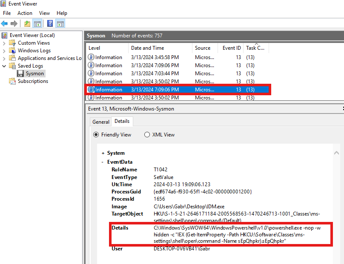Screen dimensions: 344x264
Task: Expand Applications and Services Logs node
Action: point(4,59)
